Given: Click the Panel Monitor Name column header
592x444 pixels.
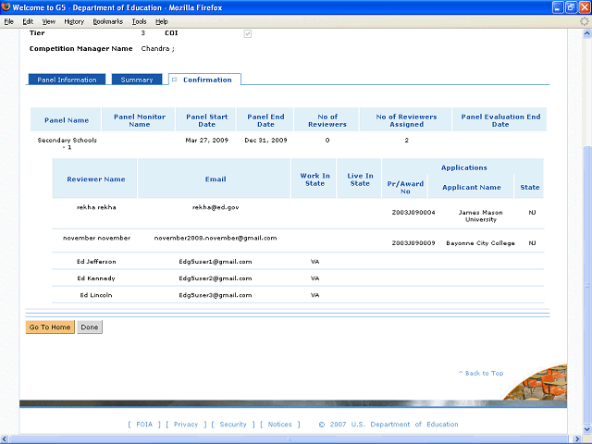Looking at the screenshot, I should [140, 120].
